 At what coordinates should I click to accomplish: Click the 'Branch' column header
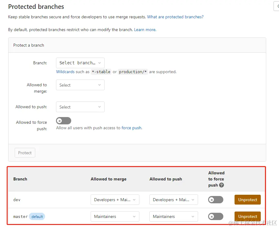pos(20,179)
